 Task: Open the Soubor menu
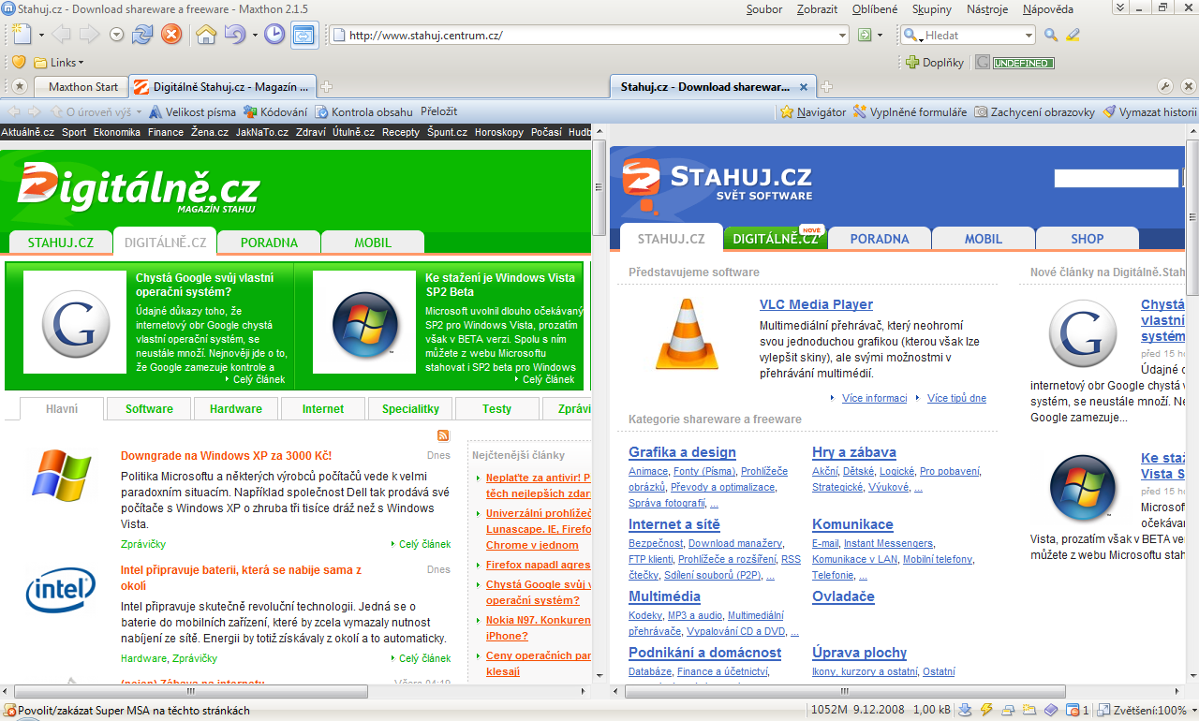coord(764,9)
